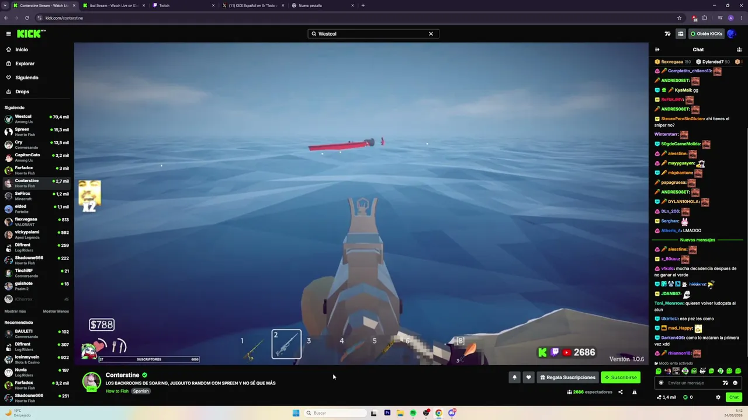
Task: Open Siguiendo in the sidebar
Action: (x=37, y=78)
